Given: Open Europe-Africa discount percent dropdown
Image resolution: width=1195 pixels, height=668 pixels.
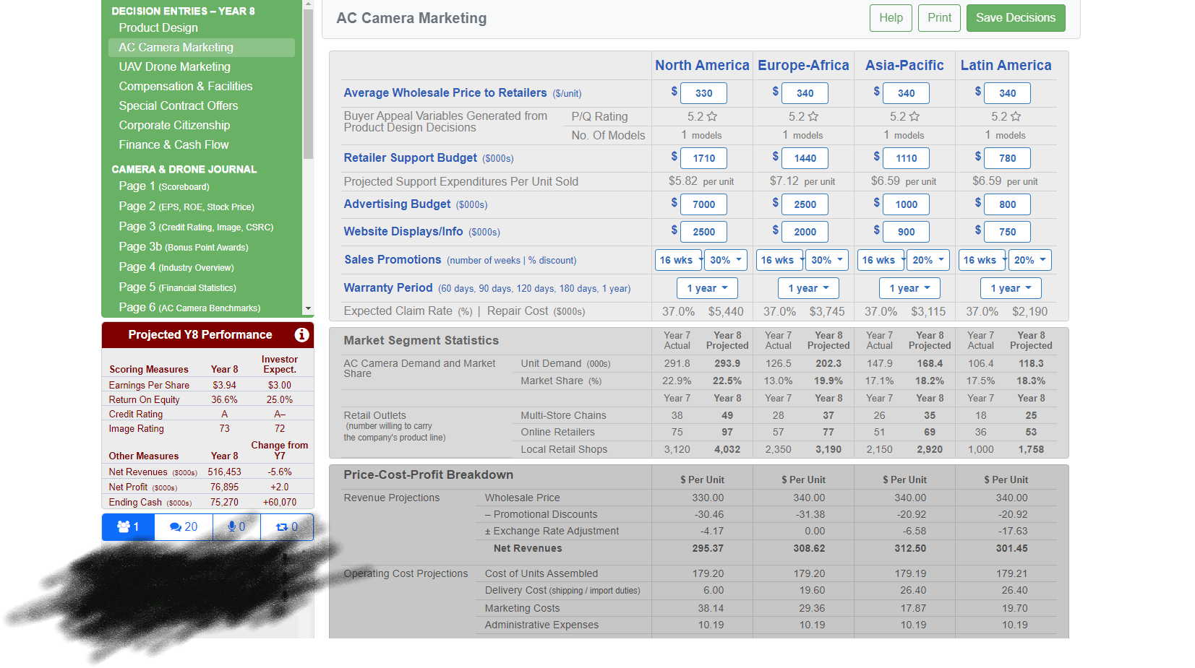Looking at the screenshot, I should pos(827,260).
